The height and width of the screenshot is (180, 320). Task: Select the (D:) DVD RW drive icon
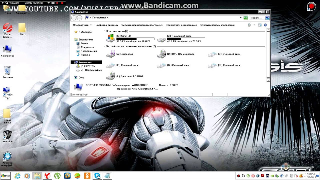coord(161,54)
